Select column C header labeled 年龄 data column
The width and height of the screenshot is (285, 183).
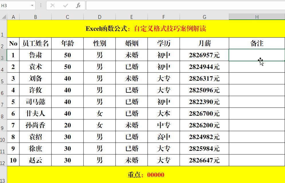pyautogui.click(x=67, y=16)
